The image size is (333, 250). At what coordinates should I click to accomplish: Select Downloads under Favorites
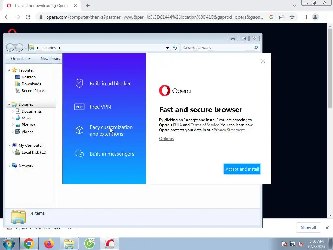pyautogui.click(x=31, y=84)
